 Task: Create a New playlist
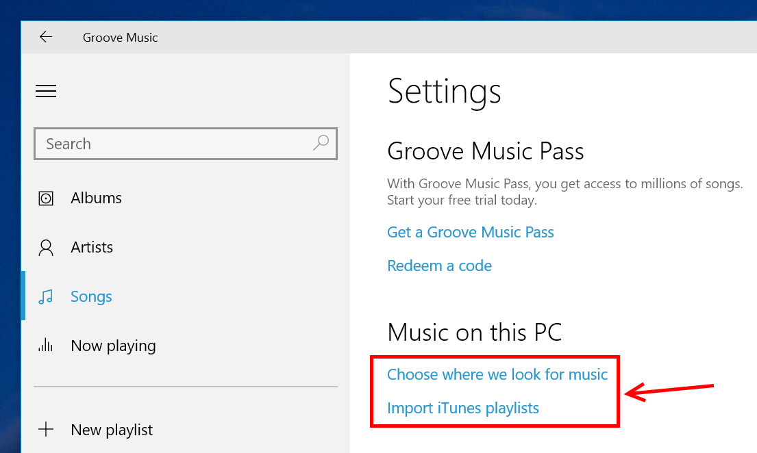[x=112, y=430]
